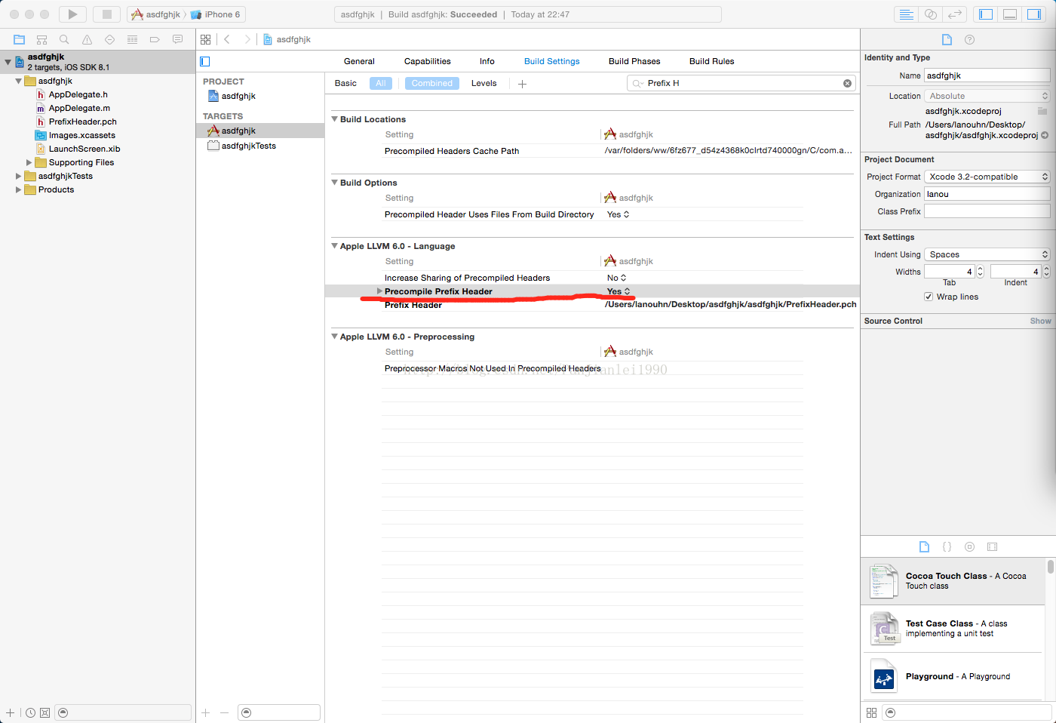Expand the Products group
This screenshot has width=1056, height=723.
(x=19, y=189)
